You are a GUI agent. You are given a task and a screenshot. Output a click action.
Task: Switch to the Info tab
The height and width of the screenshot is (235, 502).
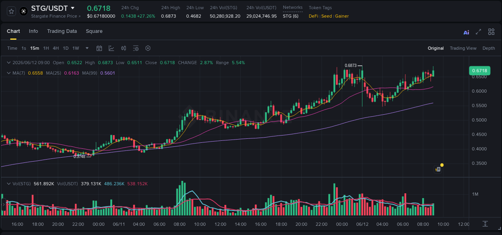click(x=33, y=31)
